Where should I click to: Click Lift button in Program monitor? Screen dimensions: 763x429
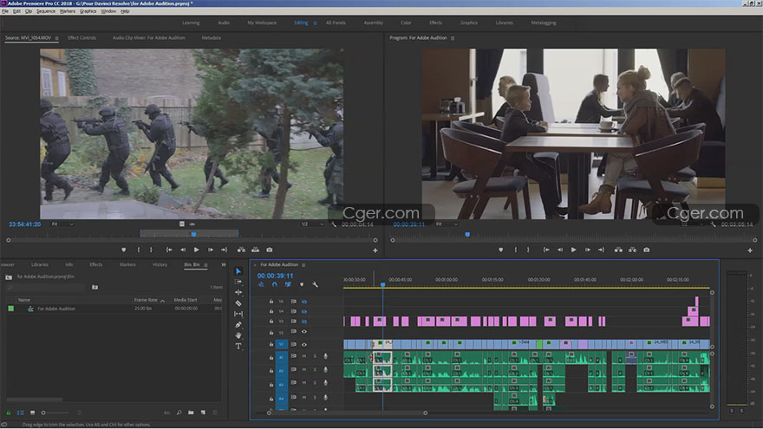pyautogui.click(x=618, y=250)
